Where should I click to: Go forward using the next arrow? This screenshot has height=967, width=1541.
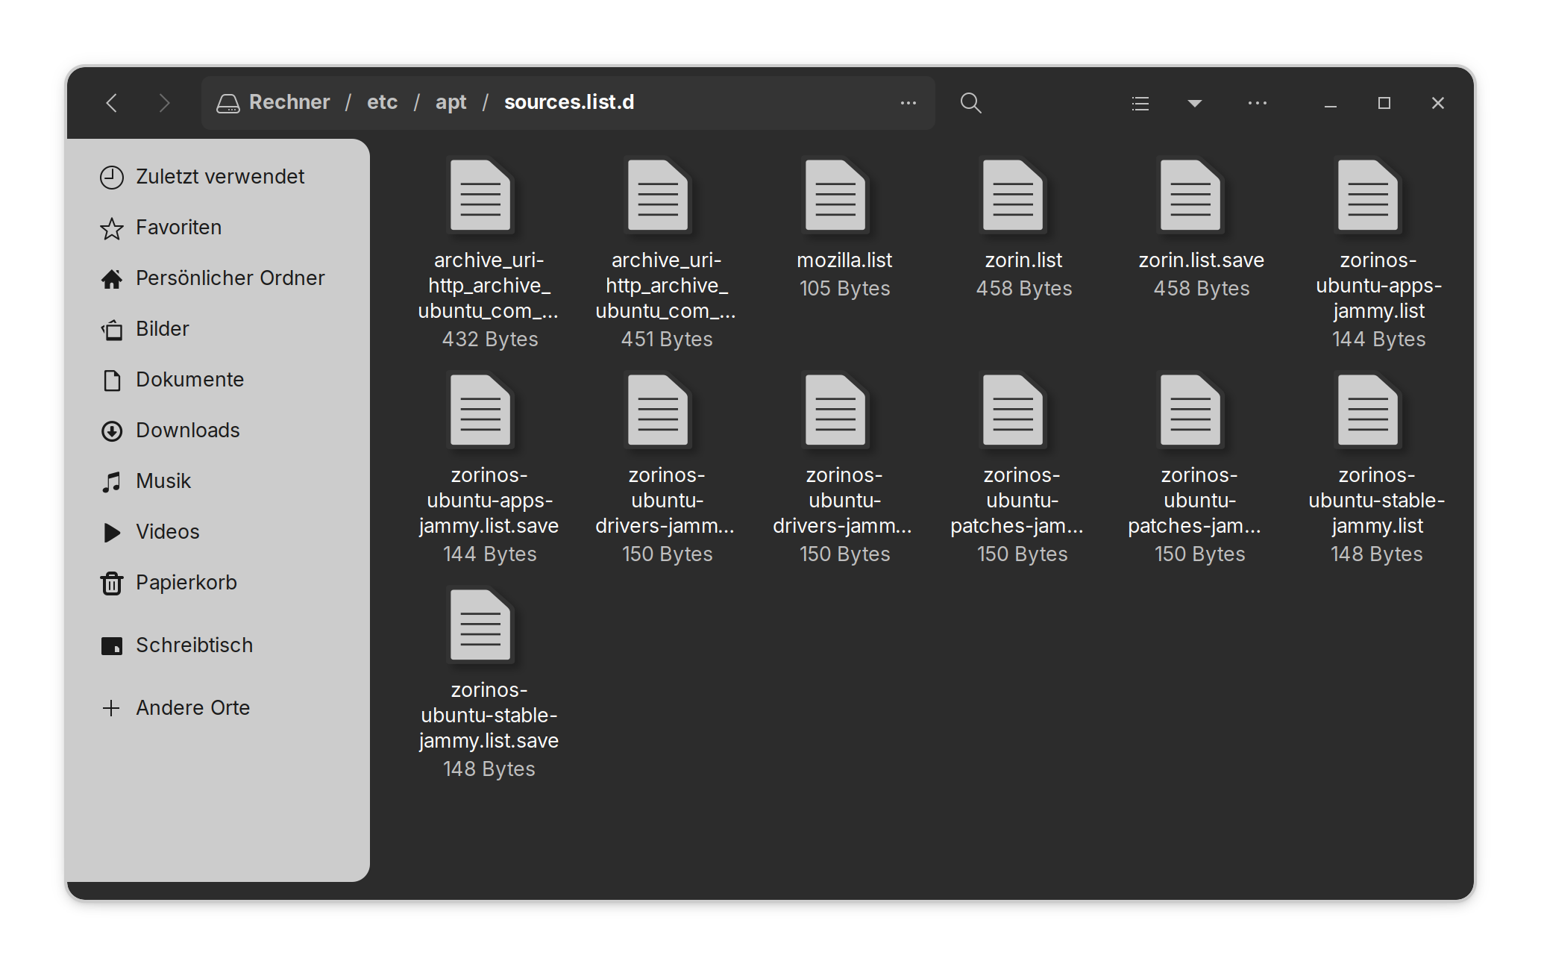pos(165,103)
